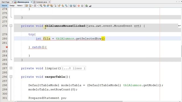Collapse the cargarTabla() method fold
The image size is (182, 102).
click(11, 76)
